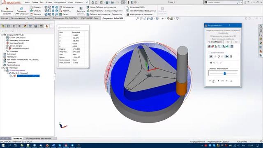Select the Инструмент tree item
This screenshot has height=148, width=263.
[x=10, y=54]
